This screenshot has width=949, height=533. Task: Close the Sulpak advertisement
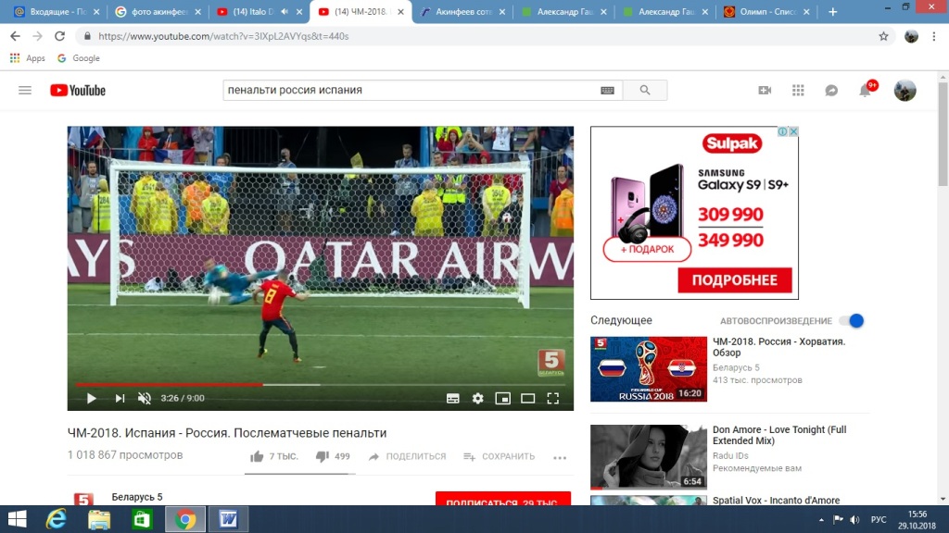coord(793,131)
